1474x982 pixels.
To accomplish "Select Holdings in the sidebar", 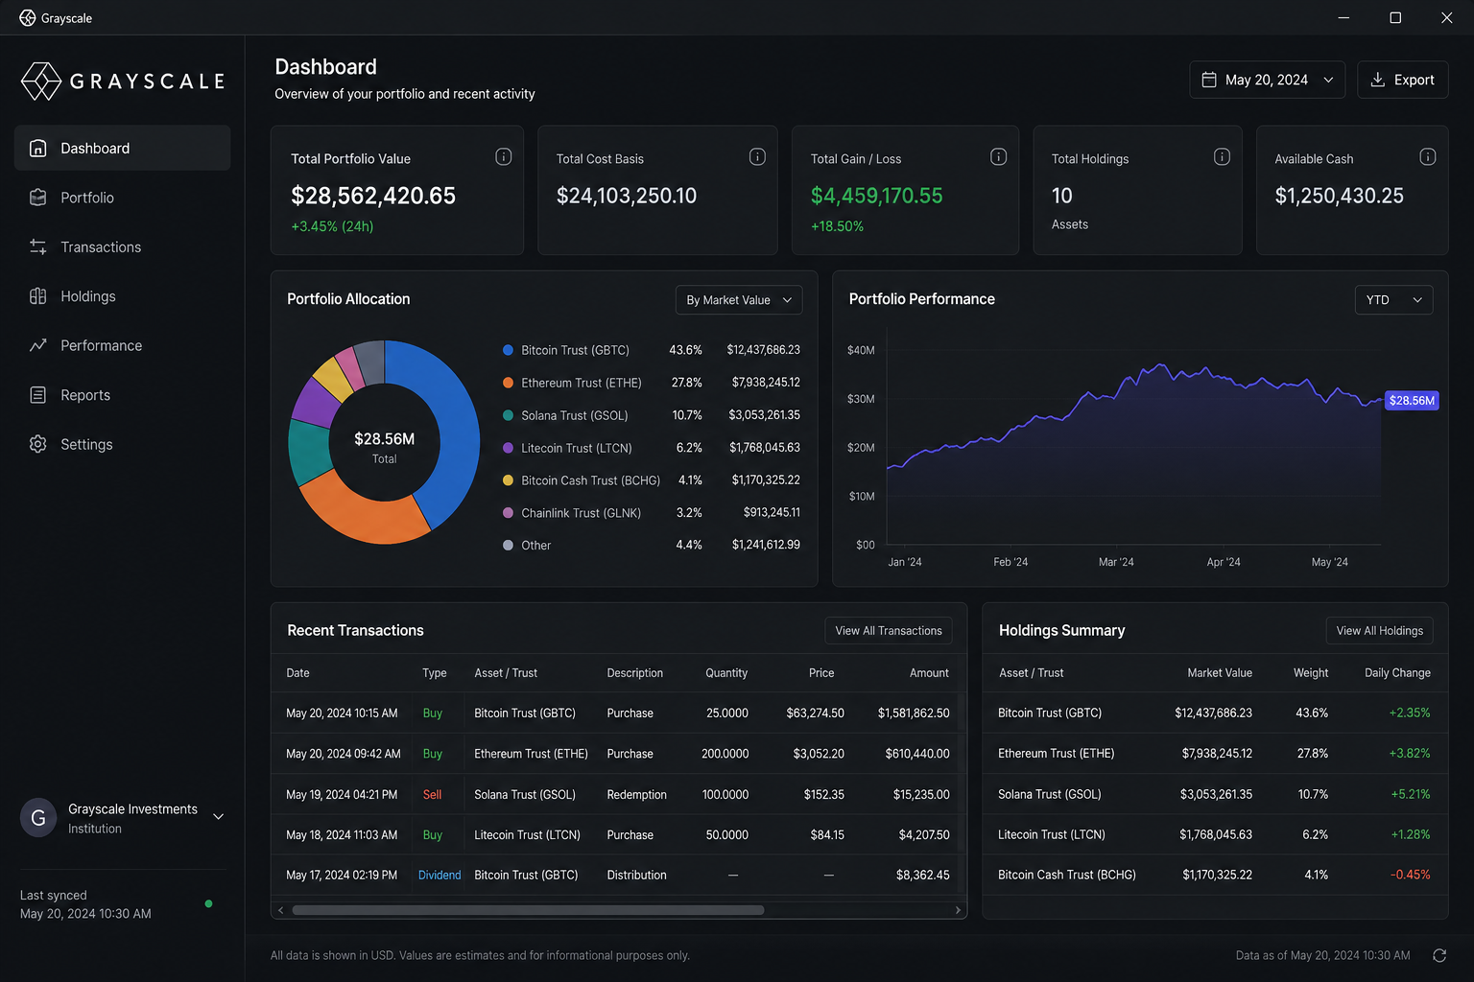I will [x=122, y=296].
